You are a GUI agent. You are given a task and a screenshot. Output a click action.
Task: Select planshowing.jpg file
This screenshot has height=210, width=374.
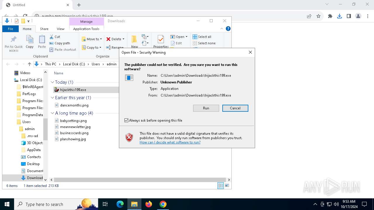[x=73, y=139]
